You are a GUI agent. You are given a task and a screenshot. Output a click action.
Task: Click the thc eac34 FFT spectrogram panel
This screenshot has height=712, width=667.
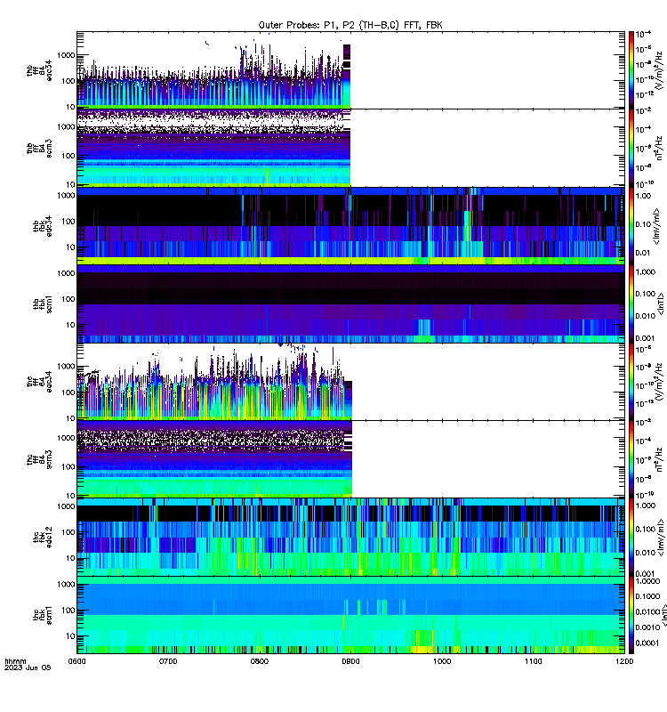350,382
